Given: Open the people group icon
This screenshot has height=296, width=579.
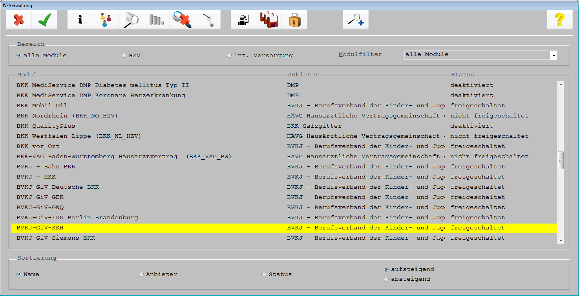Looking at the screenshot, I should point(106,20).
